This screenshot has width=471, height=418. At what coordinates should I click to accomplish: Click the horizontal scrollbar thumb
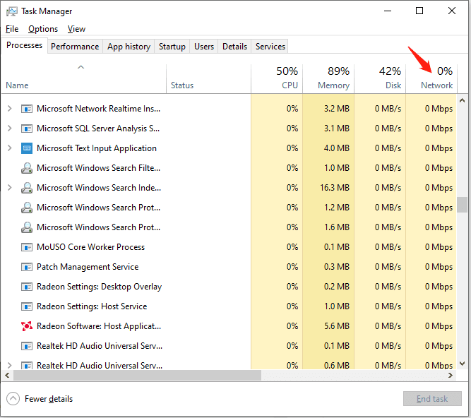pyautogui.click(x=137, y=375)
